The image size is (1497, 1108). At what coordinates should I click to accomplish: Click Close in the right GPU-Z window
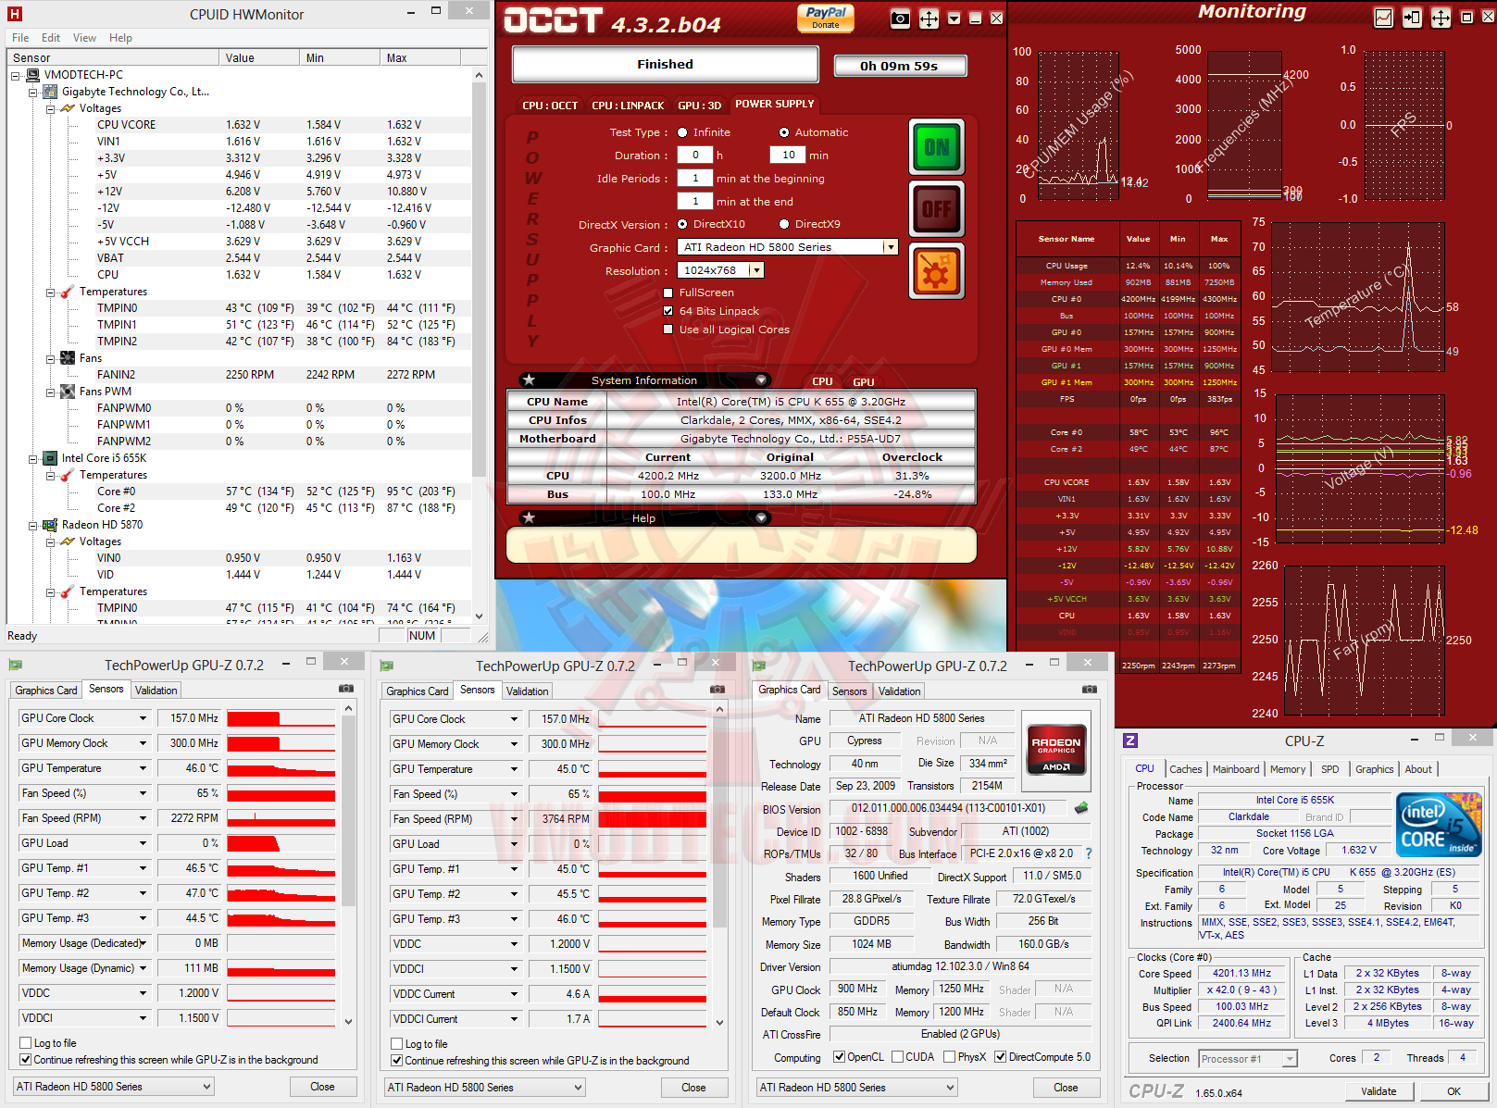click(x=1066, y=1088)
